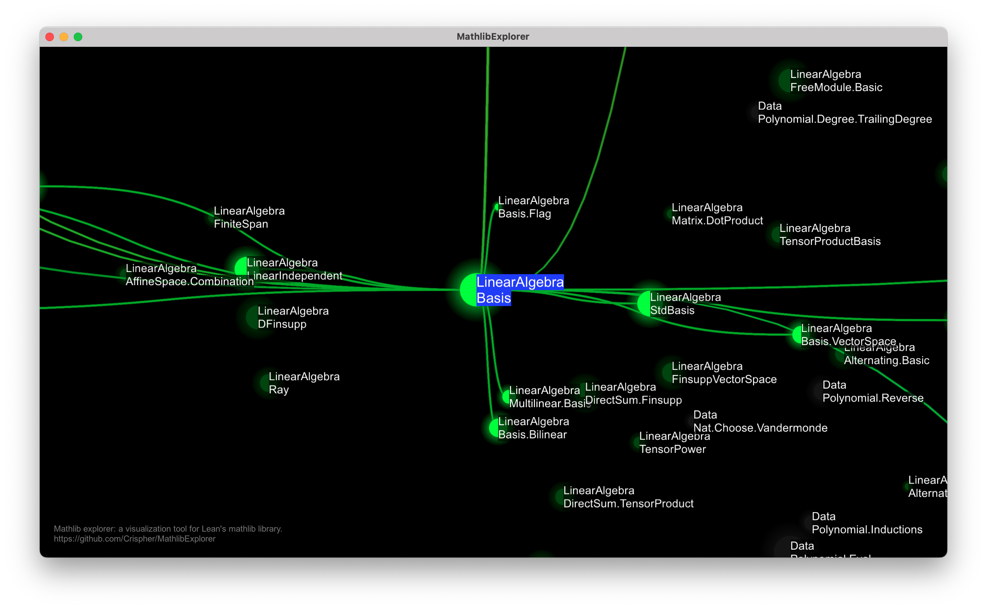The width and height of the screenshot is (987, 610).
Task: Click the small Basis.Flag node dot
Action: pos(497,207)
